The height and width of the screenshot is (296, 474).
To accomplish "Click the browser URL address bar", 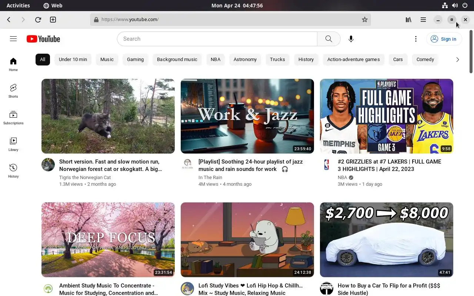I will click(x=230, y=20).
